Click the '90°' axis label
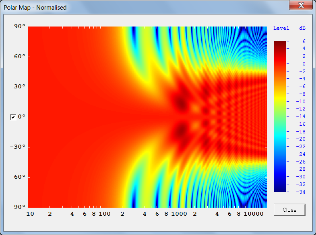 pos(20,26)
